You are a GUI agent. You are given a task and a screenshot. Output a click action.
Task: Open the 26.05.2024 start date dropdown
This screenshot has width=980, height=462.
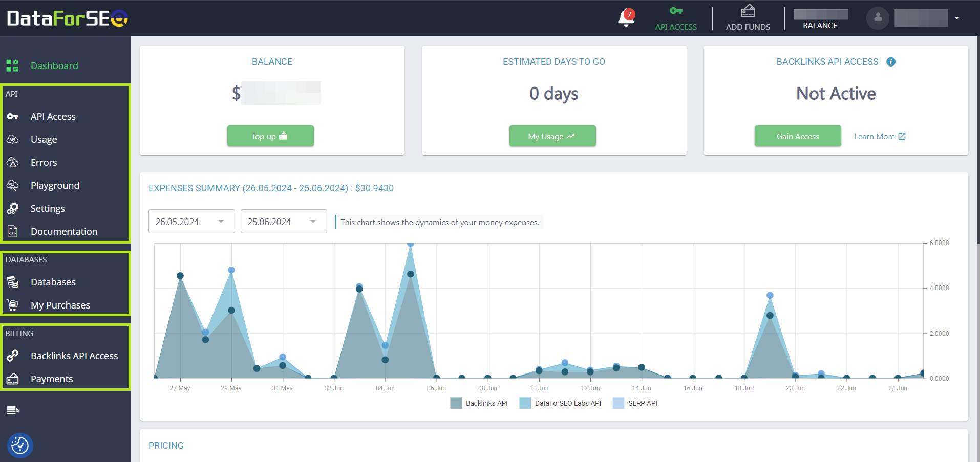pos(191,222)
